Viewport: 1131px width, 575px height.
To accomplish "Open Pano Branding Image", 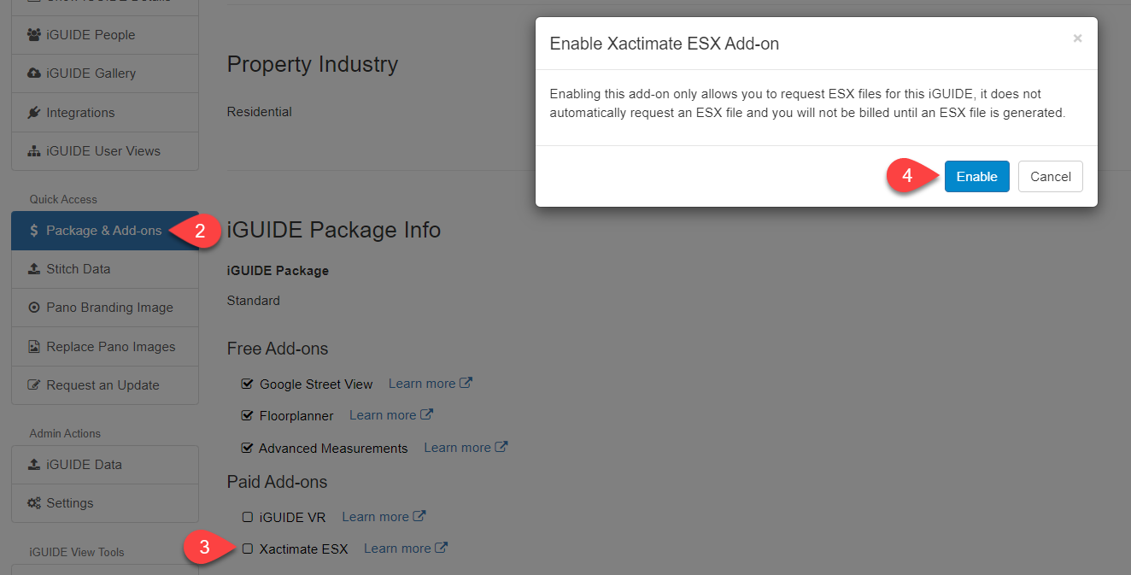I will tap(105, 308).
